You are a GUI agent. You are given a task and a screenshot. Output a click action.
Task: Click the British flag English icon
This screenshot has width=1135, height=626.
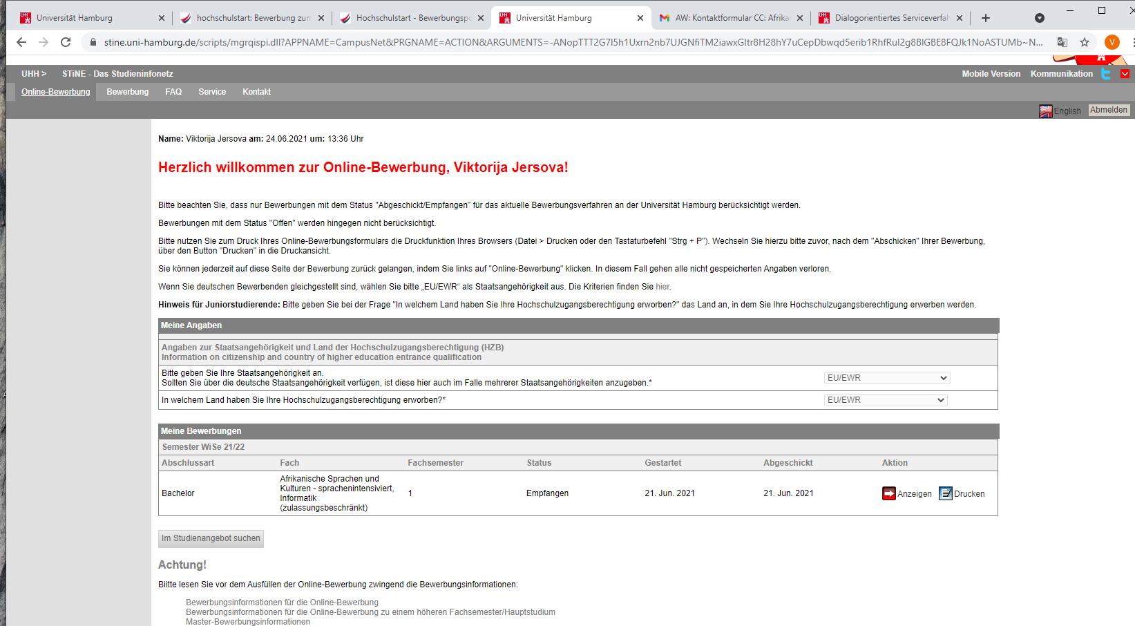tap(1045, 111)
